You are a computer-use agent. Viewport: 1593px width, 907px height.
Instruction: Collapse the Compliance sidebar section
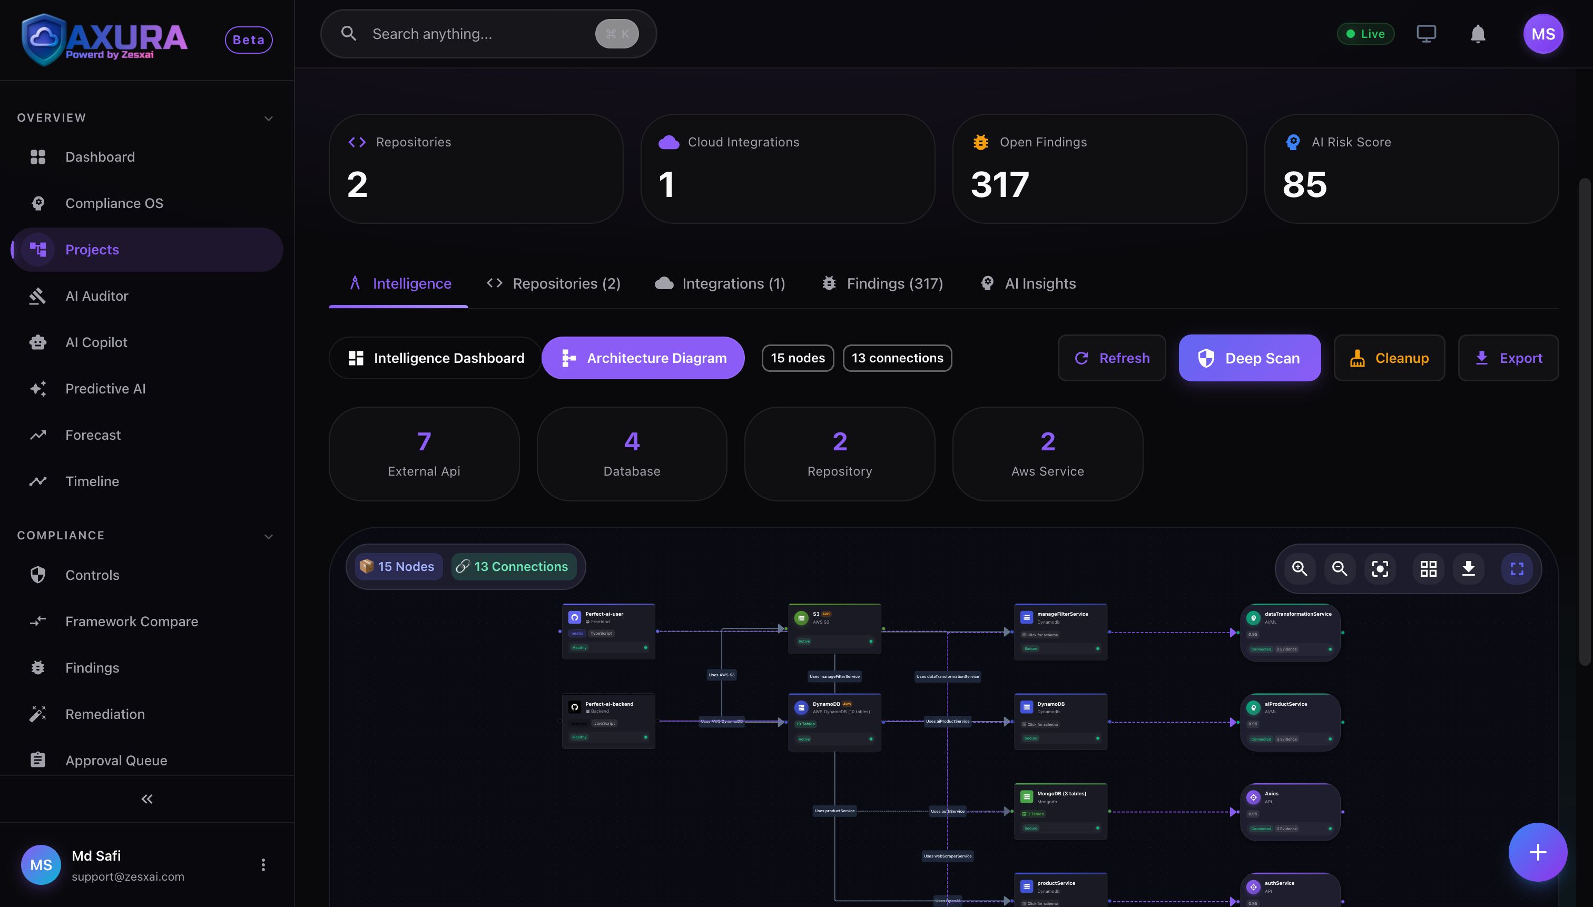click(268, 536)
